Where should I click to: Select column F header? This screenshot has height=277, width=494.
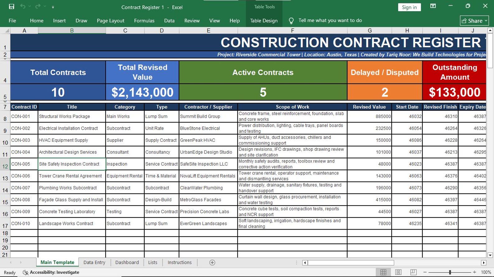(x=292, y=30)
